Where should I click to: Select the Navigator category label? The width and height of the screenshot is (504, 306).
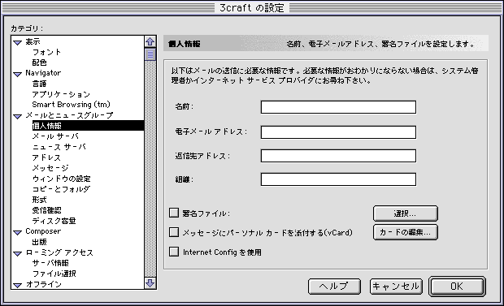(43, 73)
